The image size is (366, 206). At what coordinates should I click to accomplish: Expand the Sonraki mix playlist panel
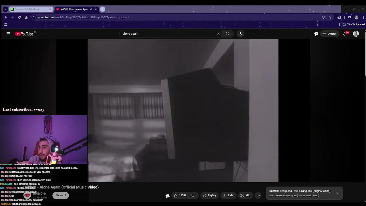337,193
